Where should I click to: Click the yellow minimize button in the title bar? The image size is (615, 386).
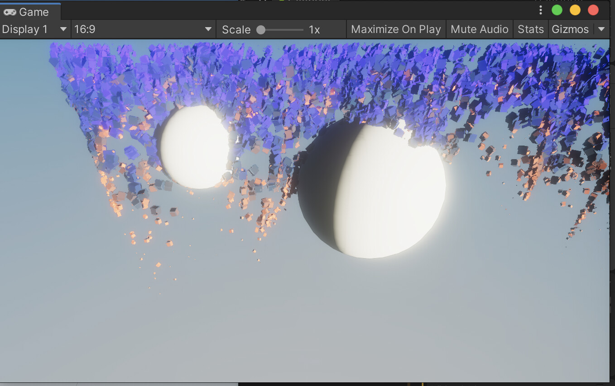(575, 9)
